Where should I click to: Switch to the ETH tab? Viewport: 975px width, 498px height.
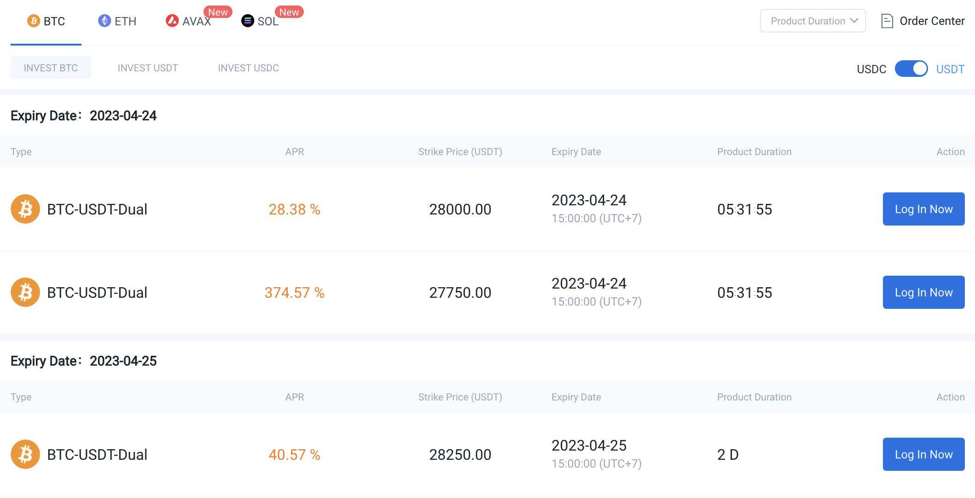coord(117,21)
